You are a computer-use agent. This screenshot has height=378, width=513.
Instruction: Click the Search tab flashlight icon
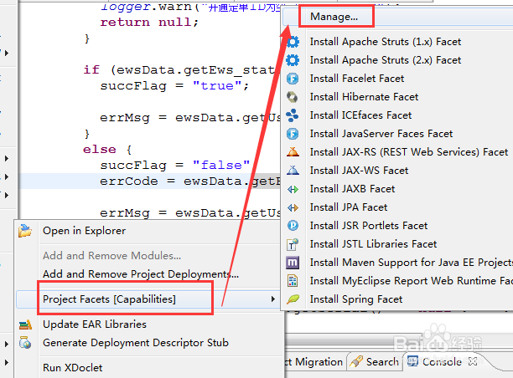[x=356, y=361]
